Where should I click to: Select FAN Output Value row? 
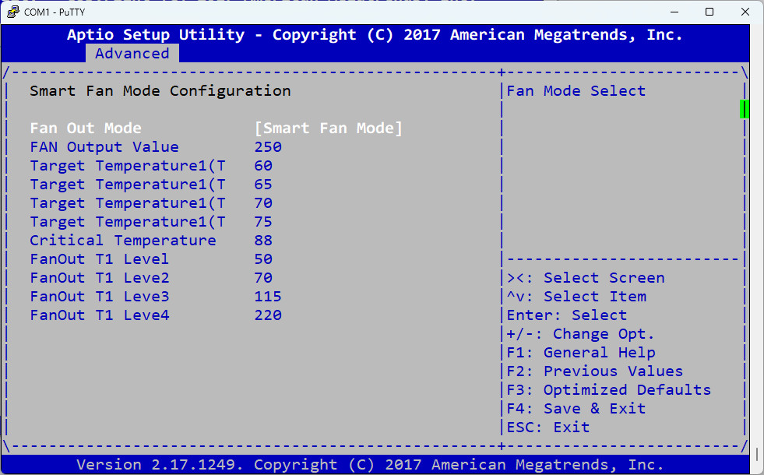point(156,146)
